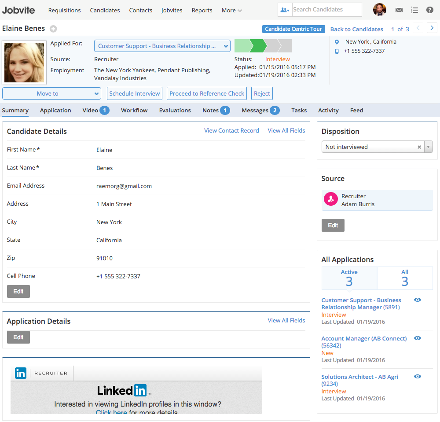Open Account Manager (AB Connect) application

coord(364,342)
